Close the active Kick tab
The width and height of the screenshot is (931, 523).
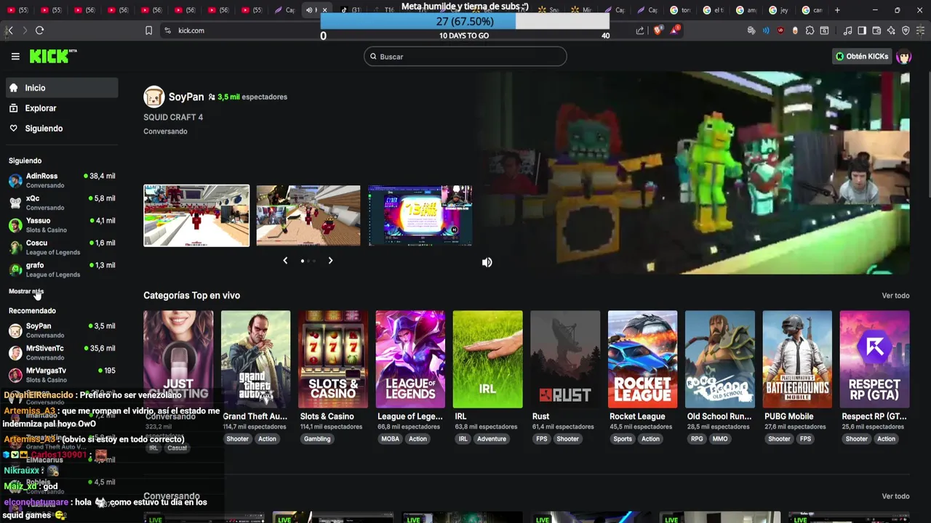coord(324,10)
